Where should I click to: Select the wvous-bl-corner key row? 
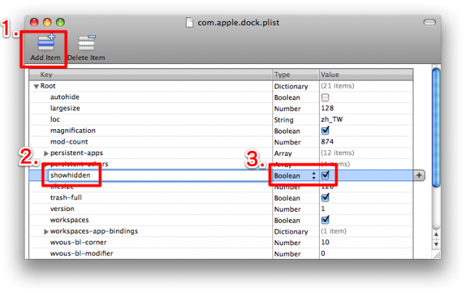150,242
